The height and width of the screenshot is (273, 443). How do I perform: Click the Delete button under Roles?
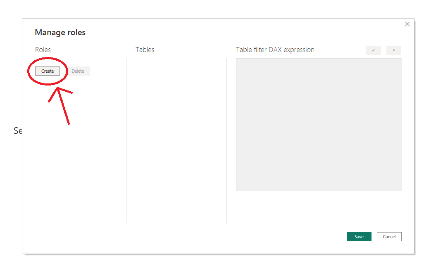[x=78, y=71]
